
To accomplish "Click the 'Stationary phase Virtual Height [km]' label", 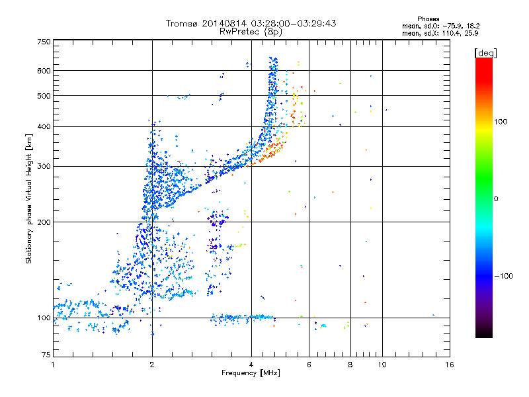I will [x=29, y=199].
